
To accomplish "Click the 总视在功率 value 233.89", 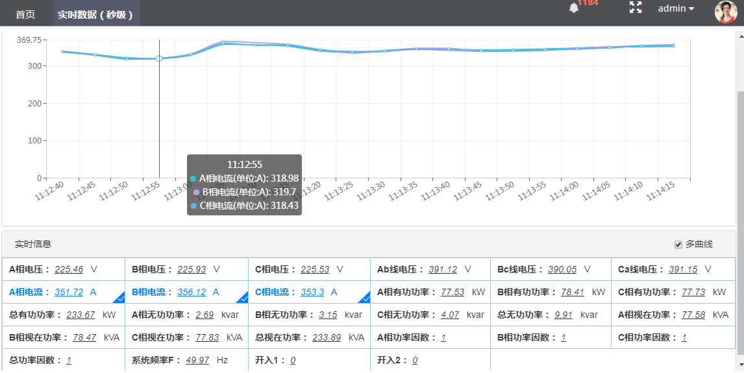I will pyautogui.click(x=327, y=337).
